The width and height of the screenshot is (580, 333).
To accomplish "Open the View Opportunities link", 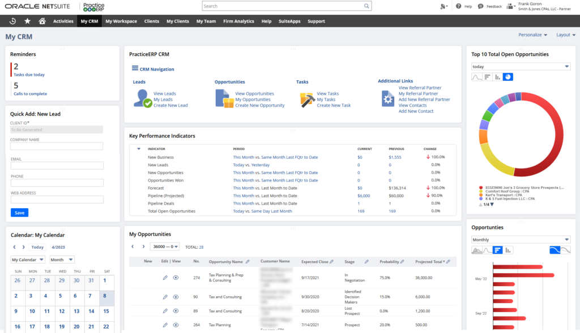I will click(254, 93).
